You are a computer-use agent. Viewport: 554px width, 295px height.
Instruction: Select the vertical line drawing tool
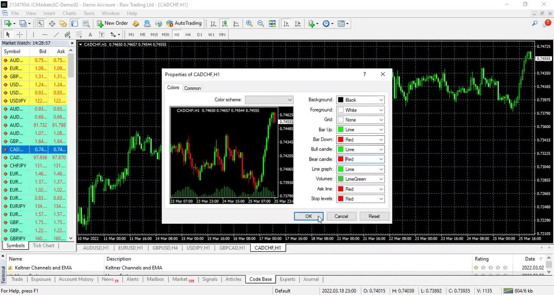33,35
